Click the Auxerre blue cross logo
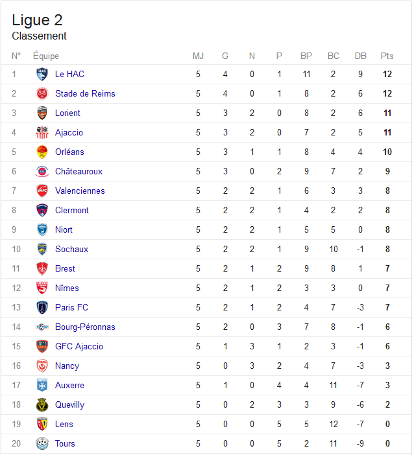 point(42,386)
